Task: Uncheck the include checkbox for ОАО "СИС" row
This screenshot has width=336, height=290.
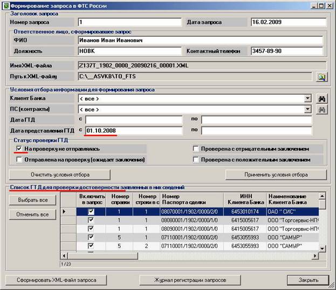Action: pos(90,212)
